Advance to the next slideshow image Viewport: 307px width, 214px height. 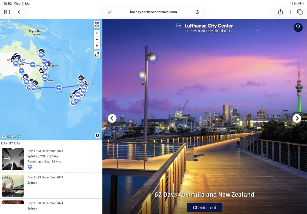[x=297, y=118]
